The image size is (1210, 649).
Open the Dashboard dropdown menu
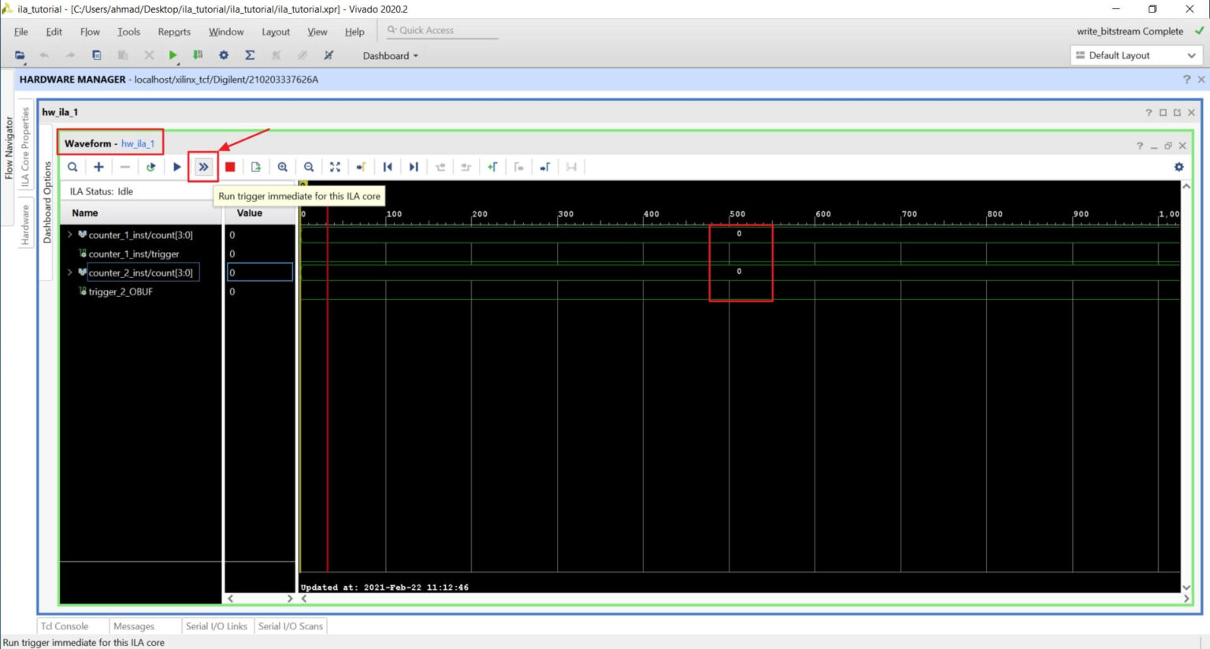click(x=390, y=56)
